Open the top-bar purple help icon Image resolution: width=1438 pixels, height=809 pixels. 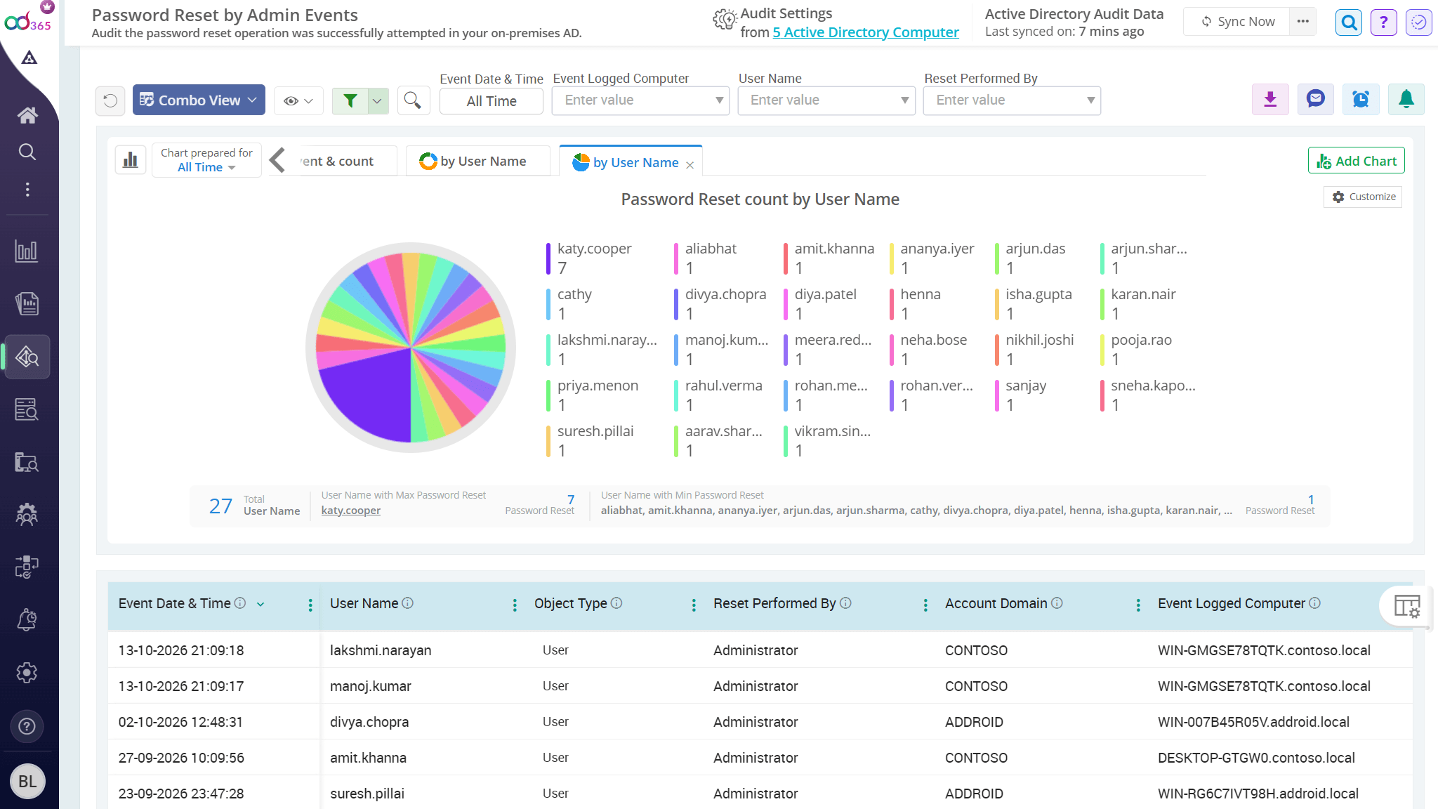pos(1383,22)
